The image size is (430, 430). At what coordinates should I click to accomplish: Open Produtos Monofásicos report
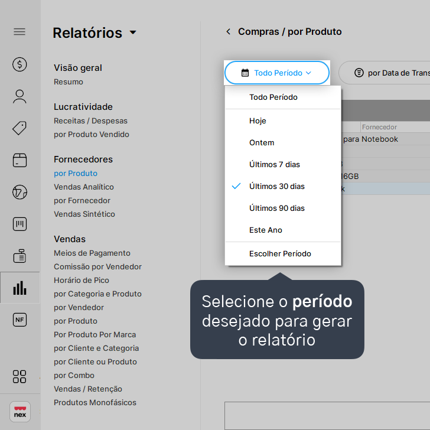pyautogui.click(x=95, y=403)
